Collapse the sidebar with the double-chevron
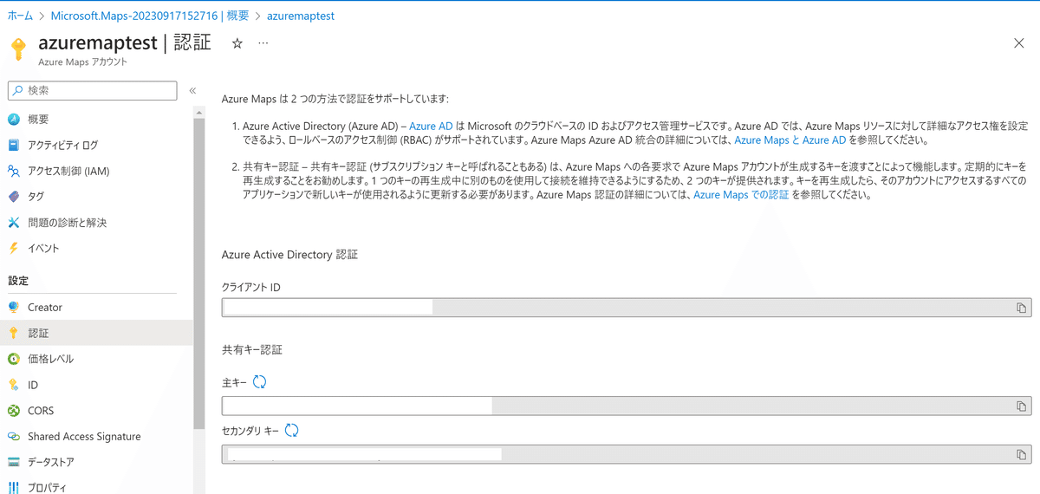This screenshot has height=494, width=1040. tap(192, 90)
